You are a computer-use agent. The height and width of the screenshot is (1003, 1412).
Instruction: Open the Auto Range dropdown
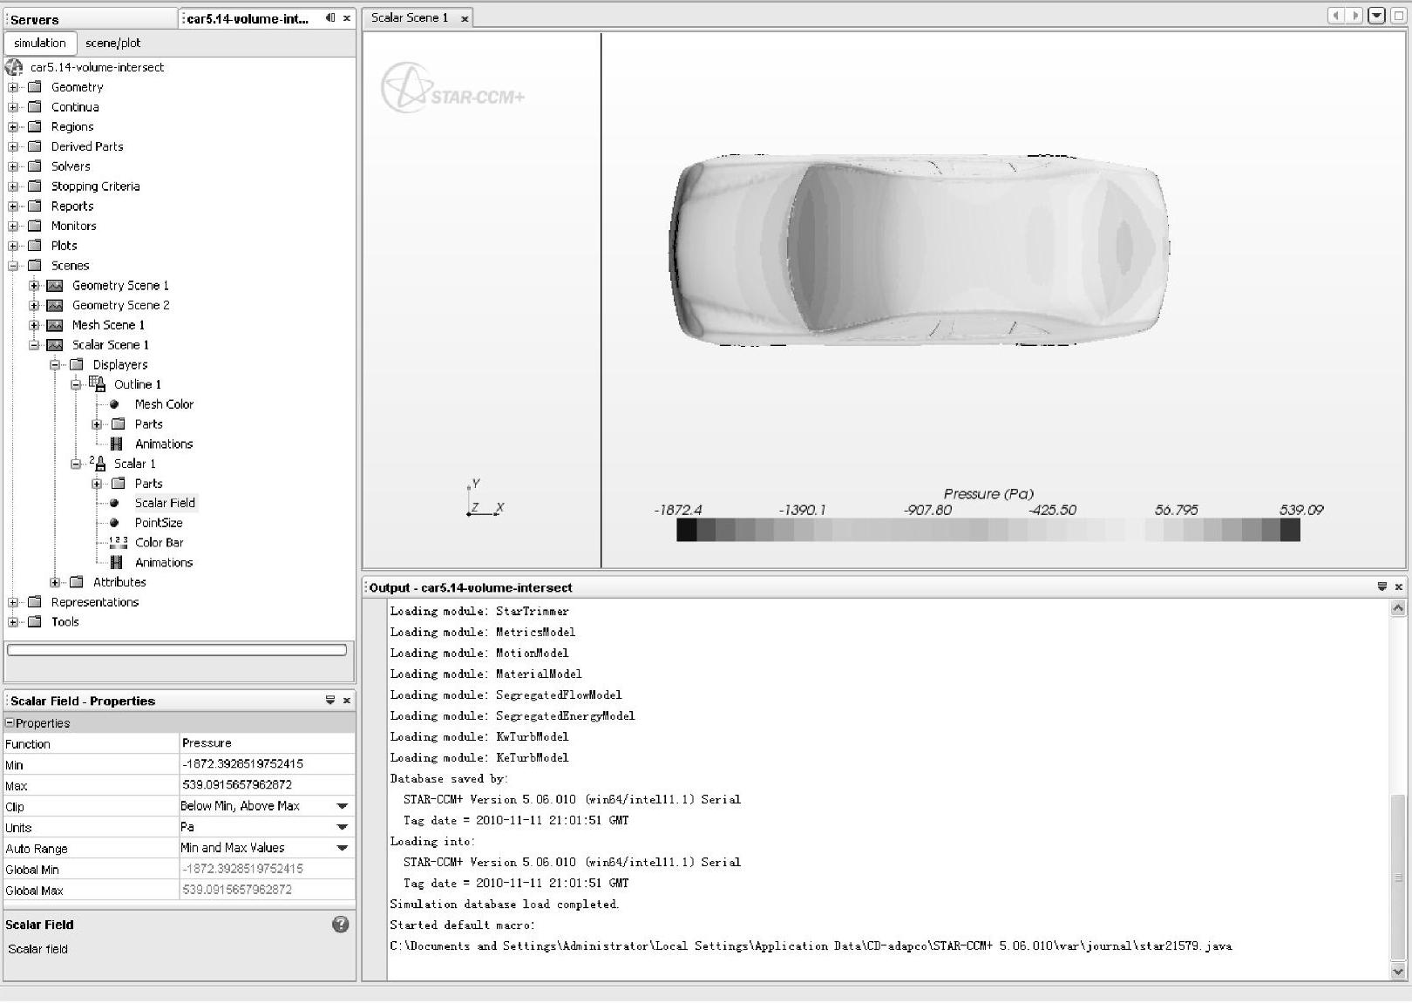343,848
